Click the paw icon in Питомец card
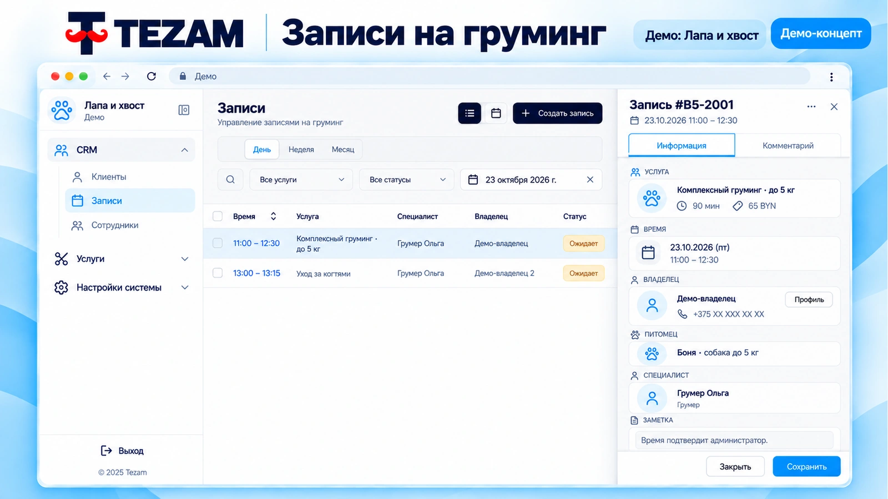 click(x=652, y=353)
